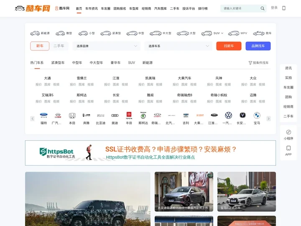This screenshot has width=301, height=226.
Task: Open the APP download icon in sidebar
Action: click(x=288, y=148)
